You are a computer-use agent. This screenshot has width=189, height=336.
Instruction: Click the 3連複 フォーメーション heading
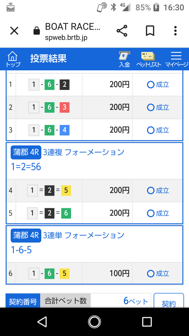pyautogui.click(x=84, y=152)
